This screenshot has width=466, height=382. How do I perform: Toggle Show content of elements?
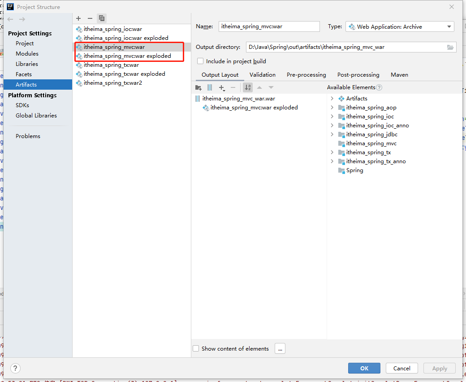[196, 348]
